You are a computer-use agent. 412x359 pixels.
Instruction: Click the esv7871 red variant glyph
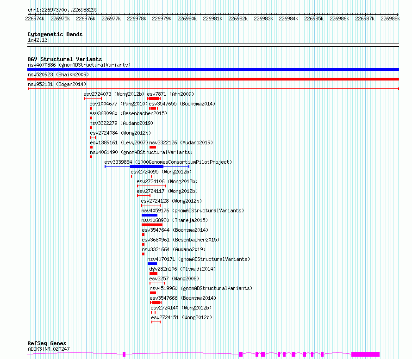tap(154, 99)
